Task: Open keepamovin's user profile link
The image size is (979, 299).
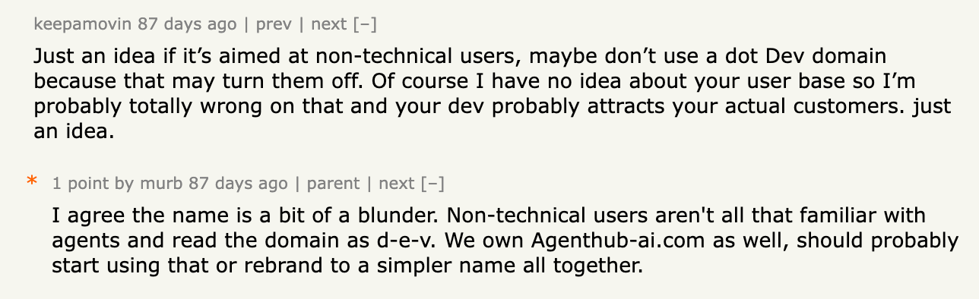Action: (x=84, y=24)
